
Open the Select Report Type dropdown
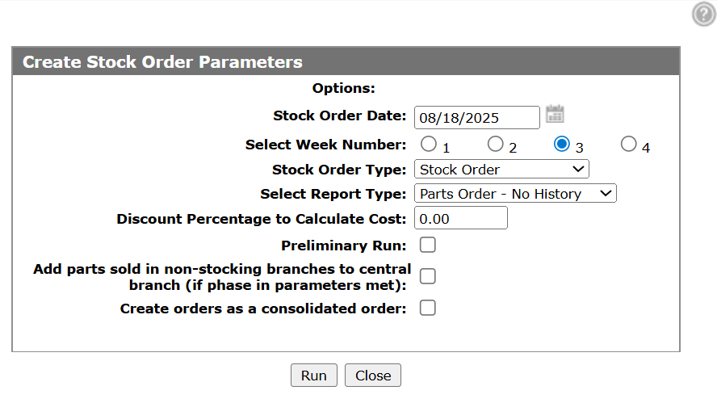(x=515, y=194)
